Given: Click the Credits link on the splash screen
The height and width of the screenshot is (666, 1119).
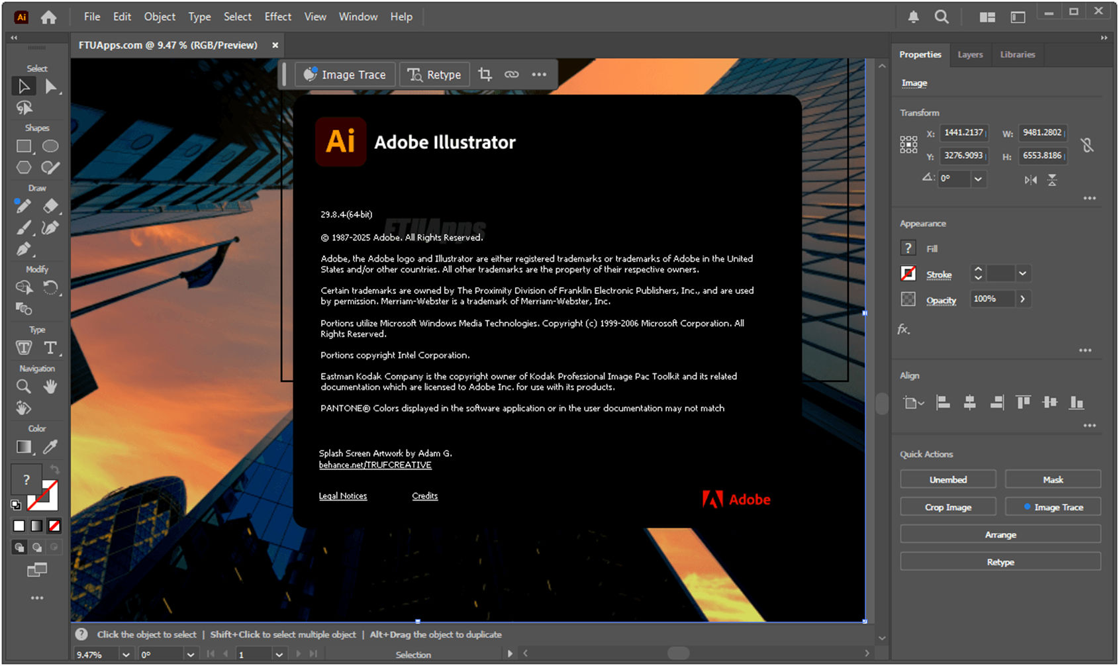Looking at the screenshot, I should pyautogui.click(x=424, y=496).
